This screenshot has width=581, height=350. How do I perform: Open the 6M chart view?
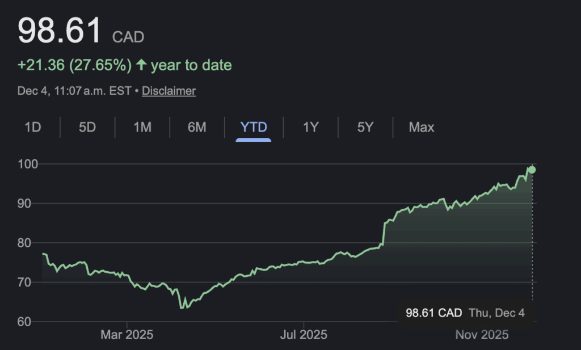coord(197,127)
